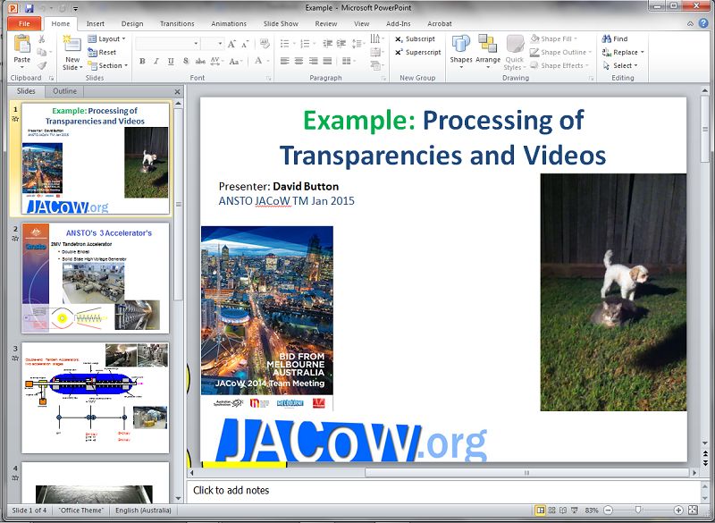Click the Paste icon in Clipboard group

tap(22, 46)
